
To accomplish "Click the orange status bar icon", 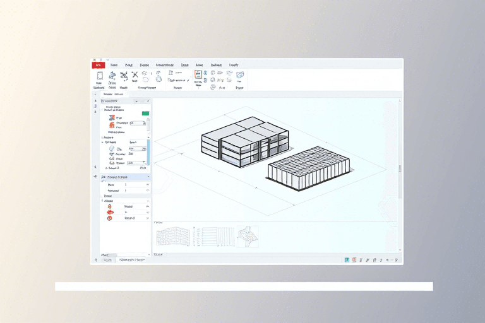I will point(354,259).
